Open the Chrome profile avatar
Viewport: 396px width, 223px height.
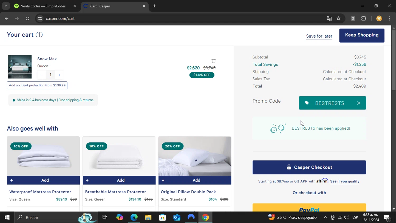tap(379, 18)
